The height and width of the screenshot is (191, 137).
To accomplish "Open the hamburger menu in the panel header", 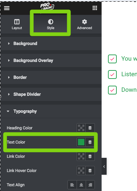I will [7, 8].
